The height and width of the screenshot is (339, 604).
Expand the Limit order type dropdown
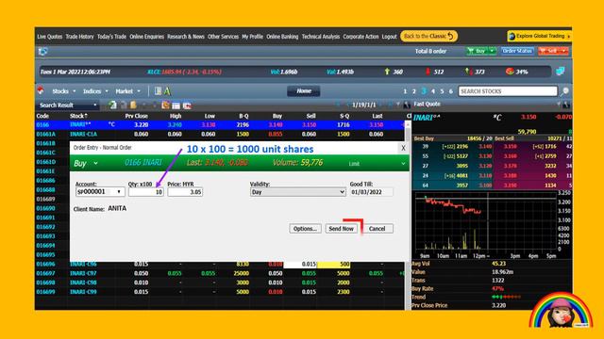(403, 164)
